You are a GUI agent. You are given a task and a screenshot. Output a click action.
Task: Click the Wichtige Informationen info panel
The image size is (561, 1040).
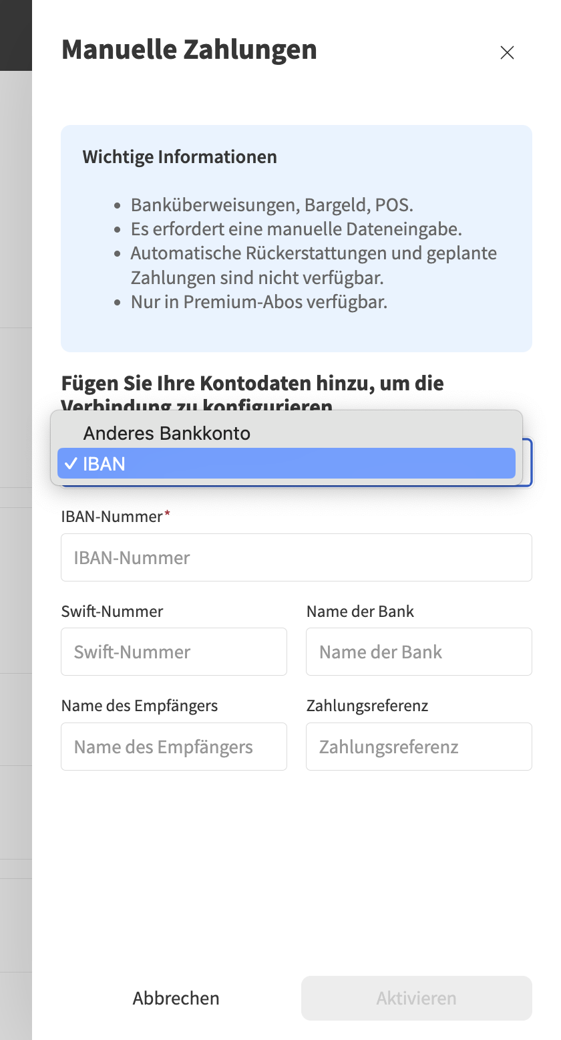[296, 238]
